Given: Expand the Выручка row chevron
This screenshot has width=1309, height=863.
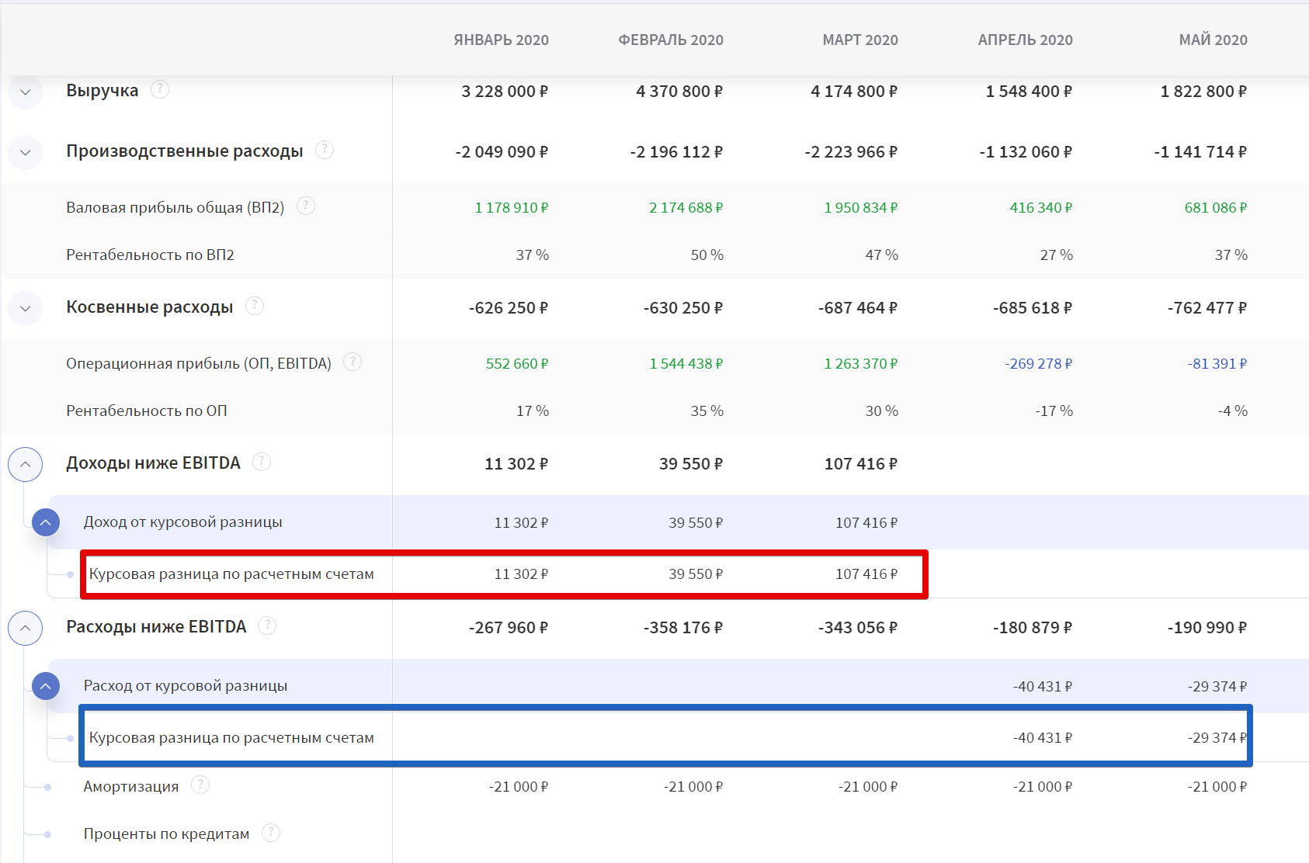Looking at the screenshot, I should click(x=25, y=92).
